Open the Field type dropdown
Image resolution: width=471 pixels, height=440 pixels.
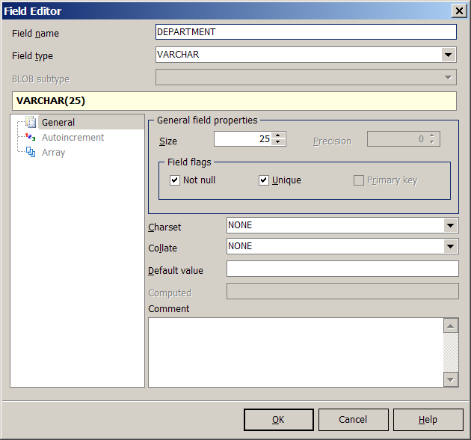tap(448, 55)
